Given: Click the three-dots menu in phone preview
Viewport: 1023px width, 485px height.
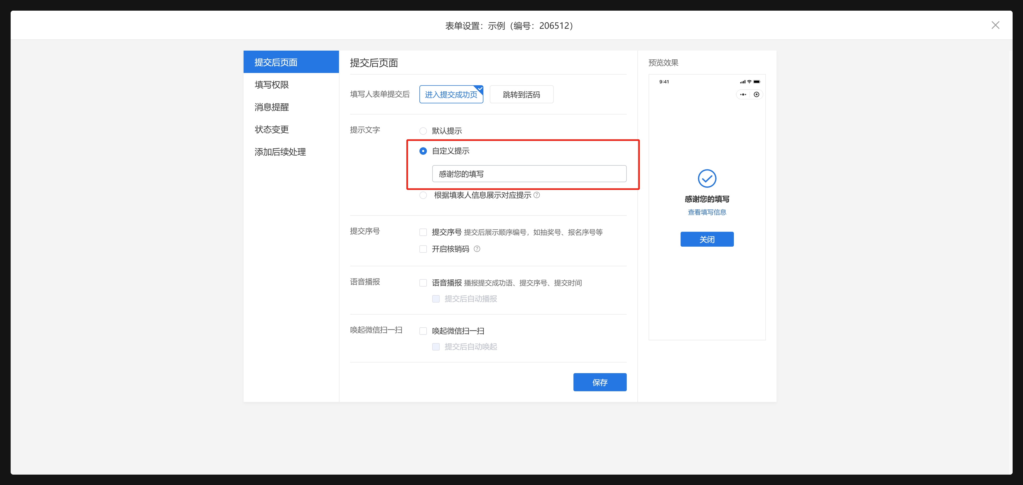Looking at the screenshot, I should pyautogui.click(x=743, y=95).
